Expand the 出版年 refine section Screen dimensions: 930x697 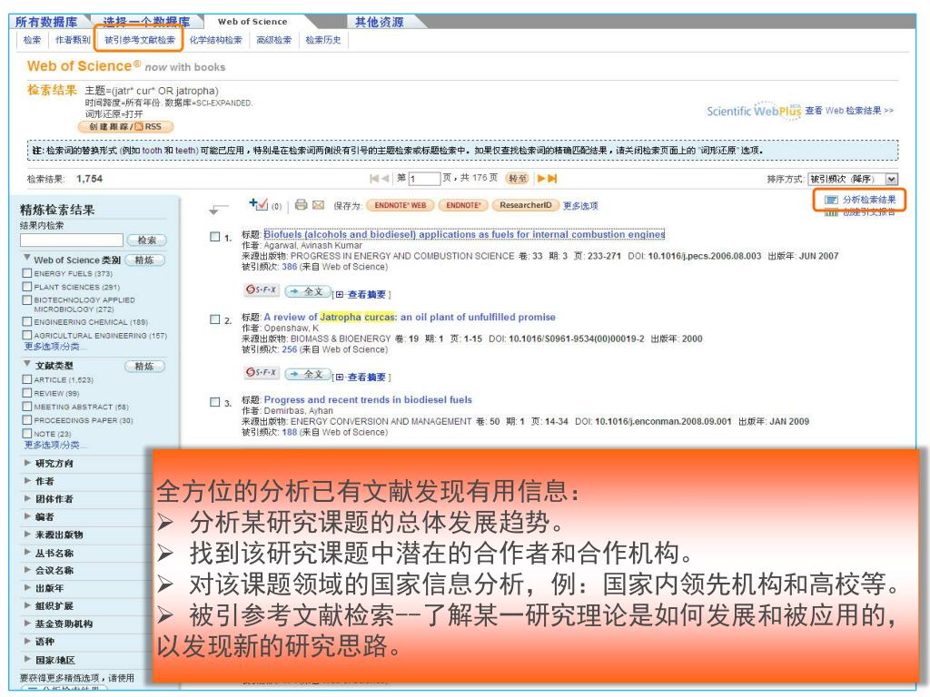click(27, 588)
